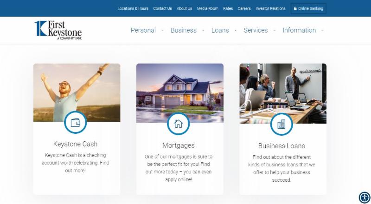Open Online Banking with lock icon
This screenshot has width=371, height=204.
(x=308, y=8)
